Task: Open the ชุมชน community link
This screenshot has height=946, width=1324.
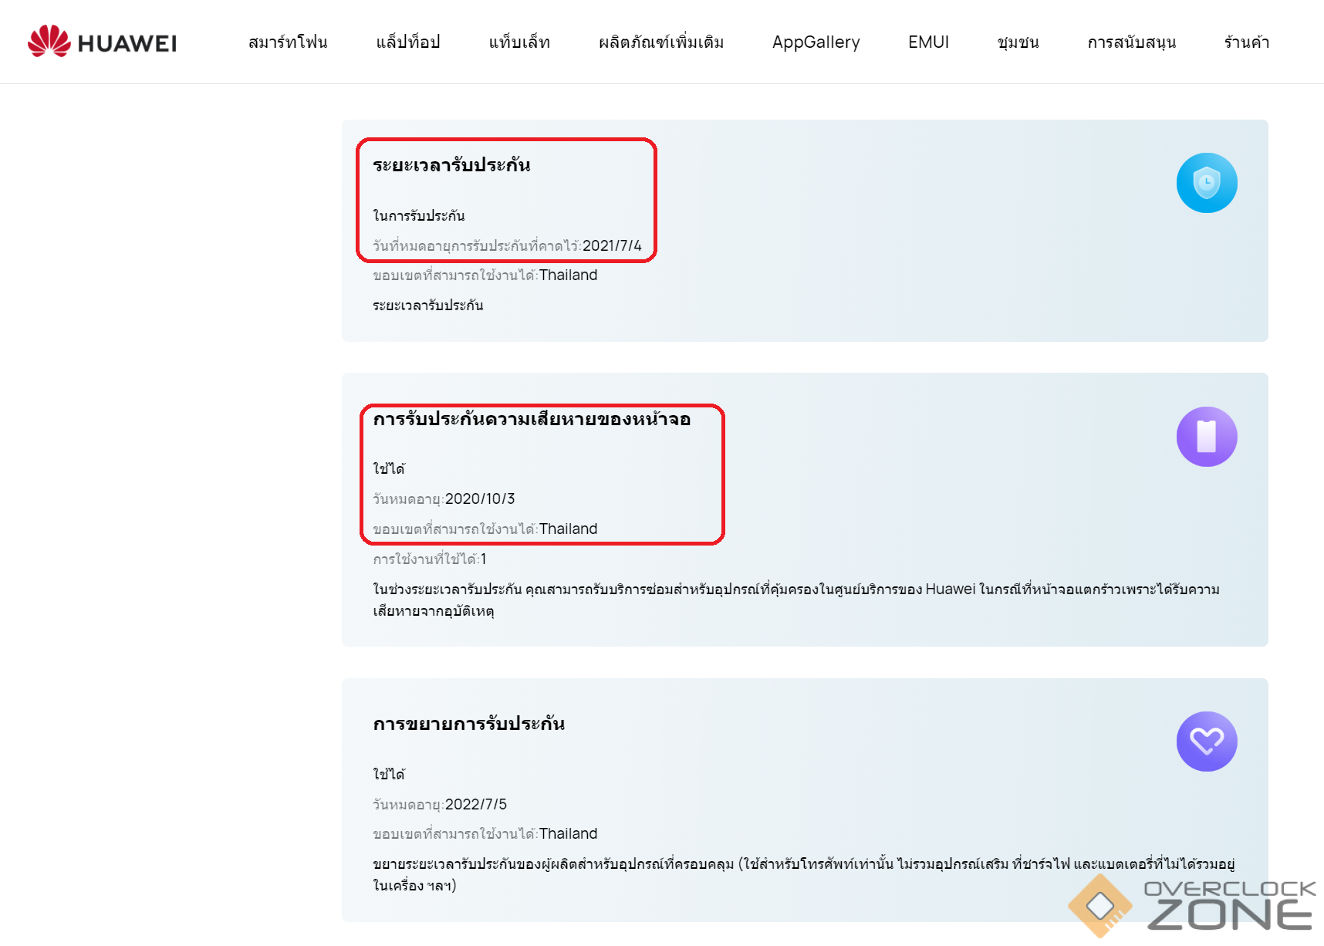Action: [1018, 42]
